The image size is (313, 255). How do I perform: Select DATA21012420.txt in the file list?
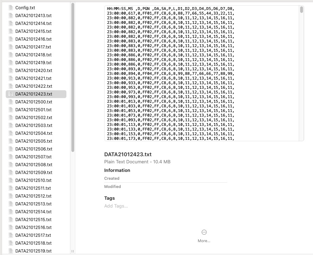click(x=34, y=71)
